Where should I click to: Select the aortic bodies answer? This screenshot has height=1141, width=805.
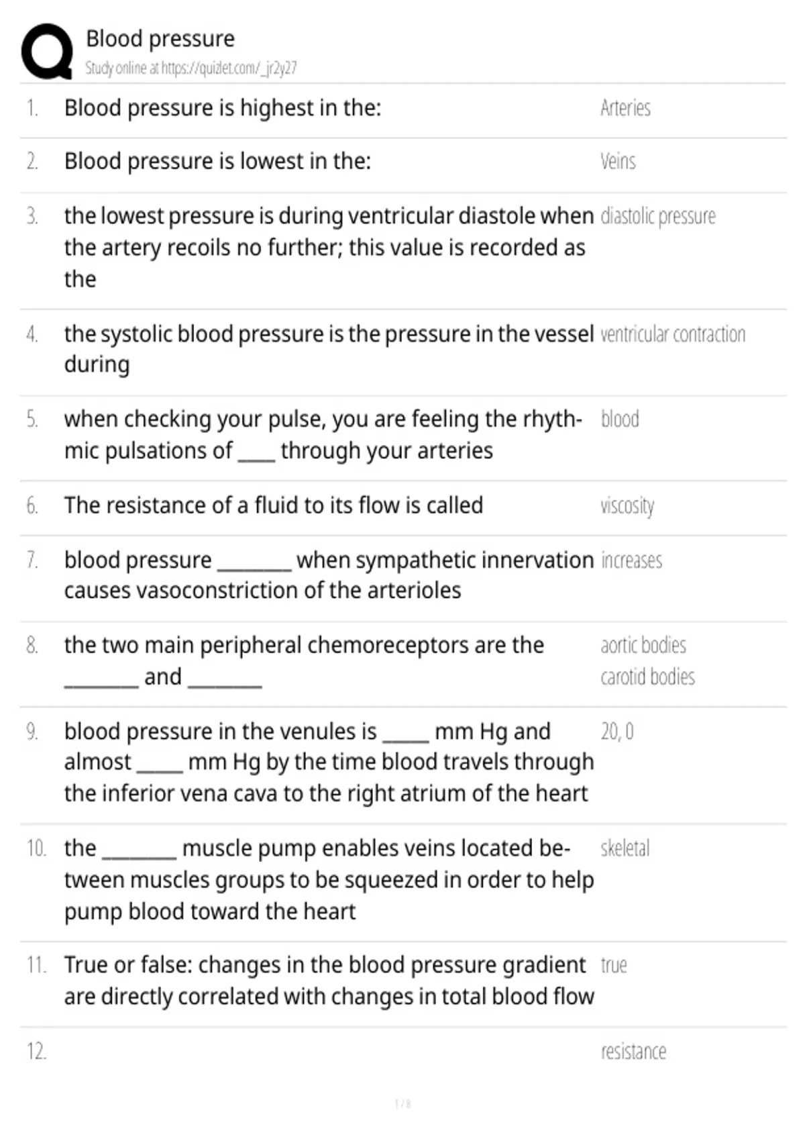click(643, 645)
